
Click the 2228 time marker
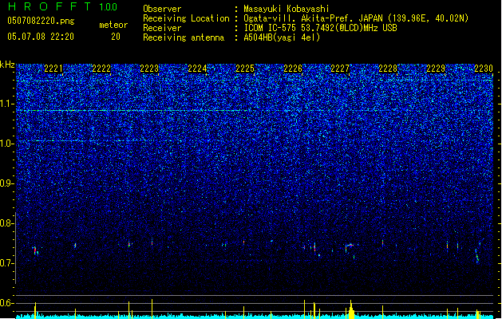[x=388, y=69]
